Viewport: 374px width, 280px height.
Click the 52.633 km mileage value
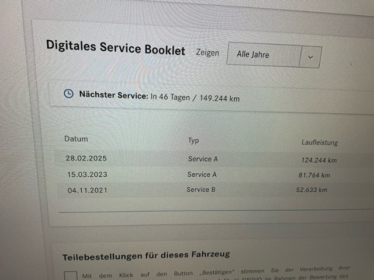point(311,190)
